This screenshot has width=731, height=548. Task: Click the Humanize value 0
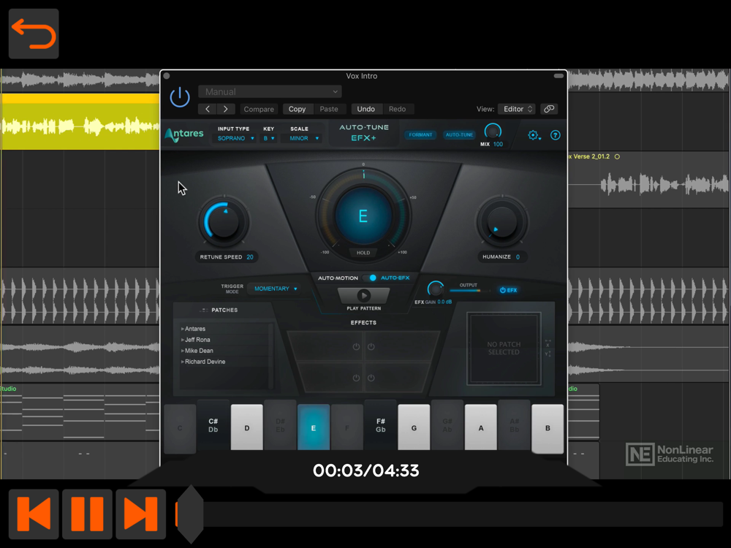[518, 256]
